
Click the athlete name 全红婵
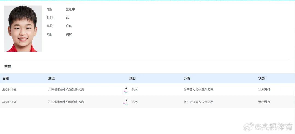[70, 9]
